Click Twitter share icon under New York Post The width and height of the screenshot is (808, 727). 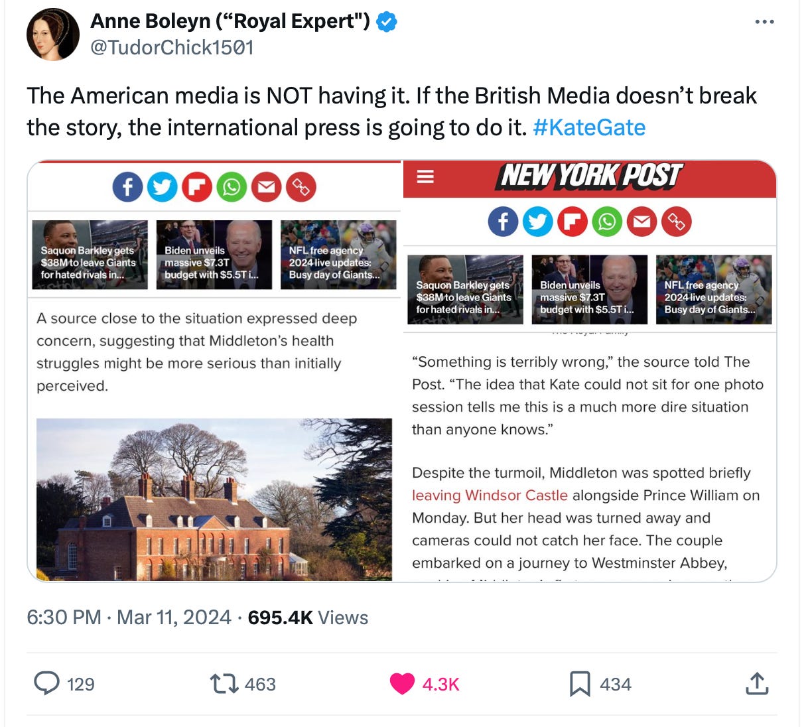pos(538,222)
